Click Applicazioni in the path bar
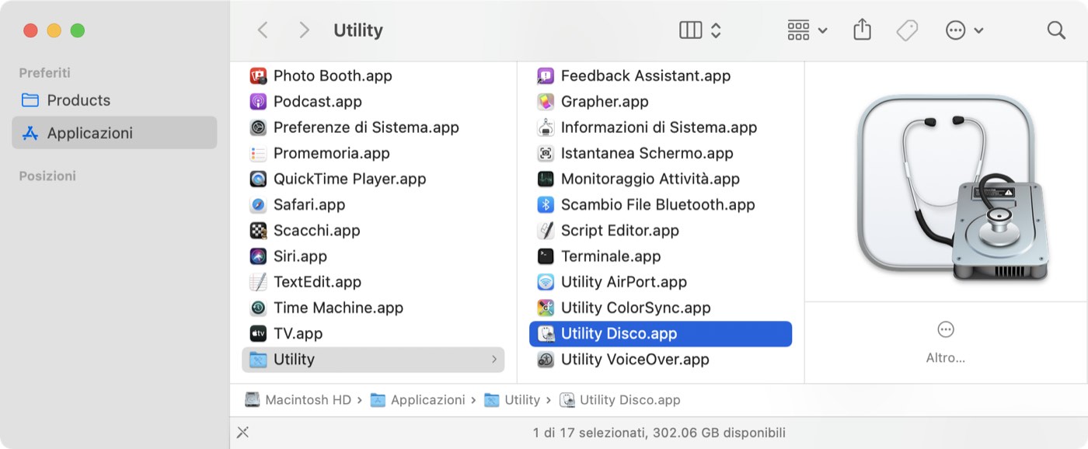This screenshot has width=1088, height=449. click(417, 400)
